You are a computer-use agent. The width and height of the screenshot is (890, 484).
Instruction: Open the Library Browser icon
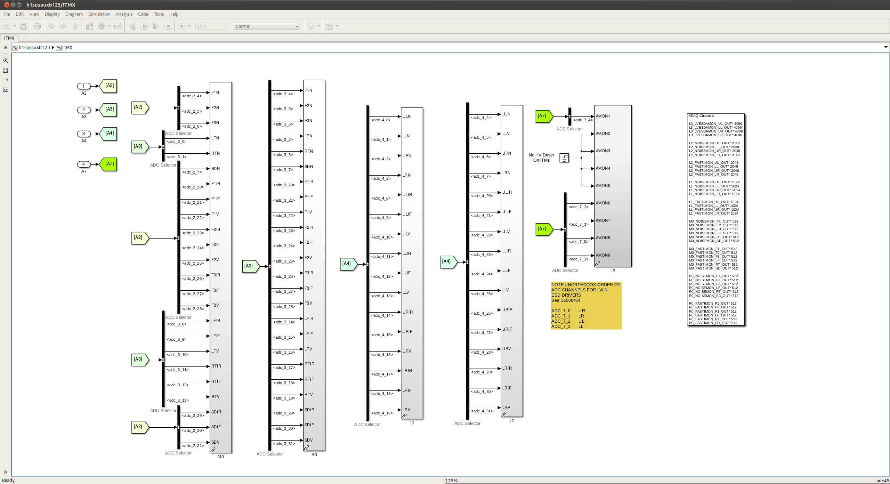point(89,26)
